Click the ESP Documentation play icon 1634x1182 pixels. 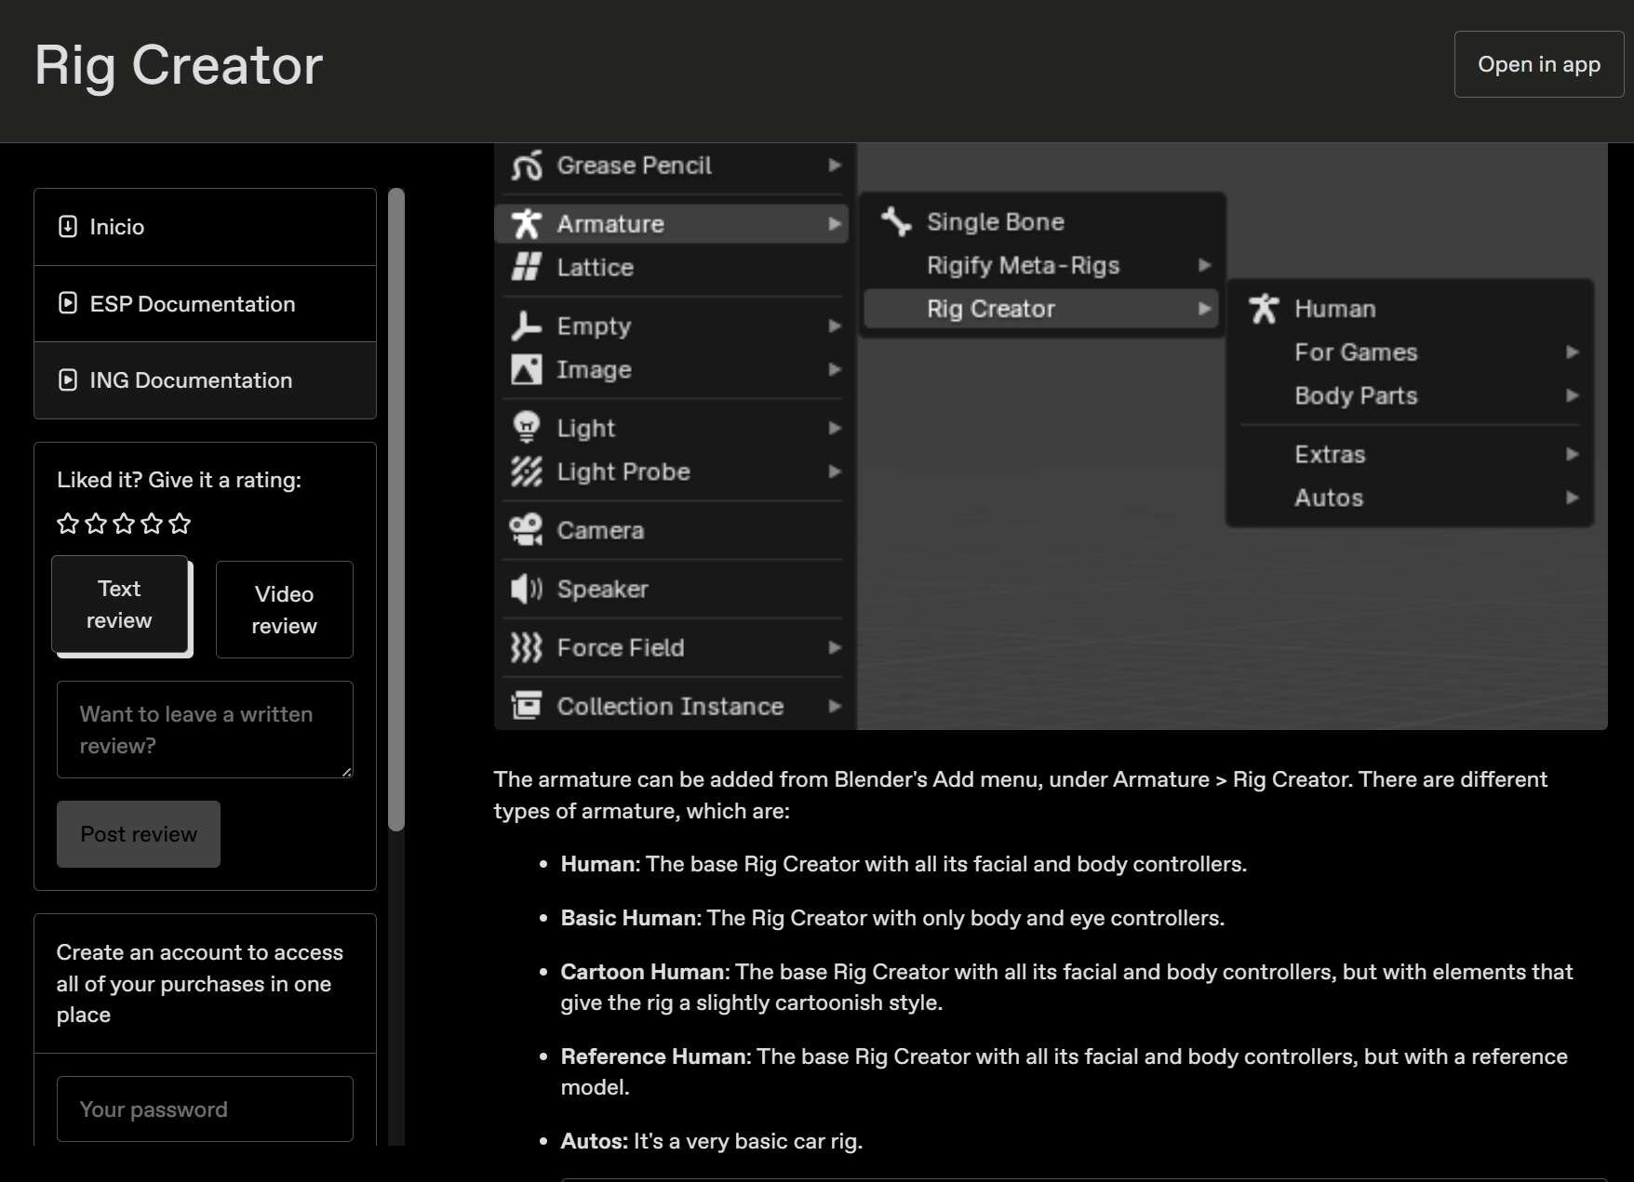pos(68,303)
